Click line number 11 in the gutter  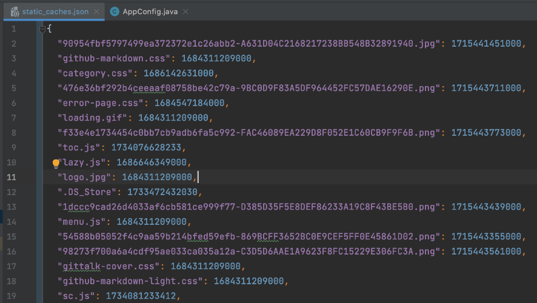(x=12, y=177)
